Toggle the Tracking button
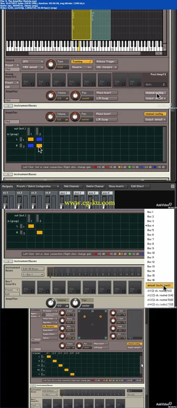177x408 pixels. tap(82, 62)
